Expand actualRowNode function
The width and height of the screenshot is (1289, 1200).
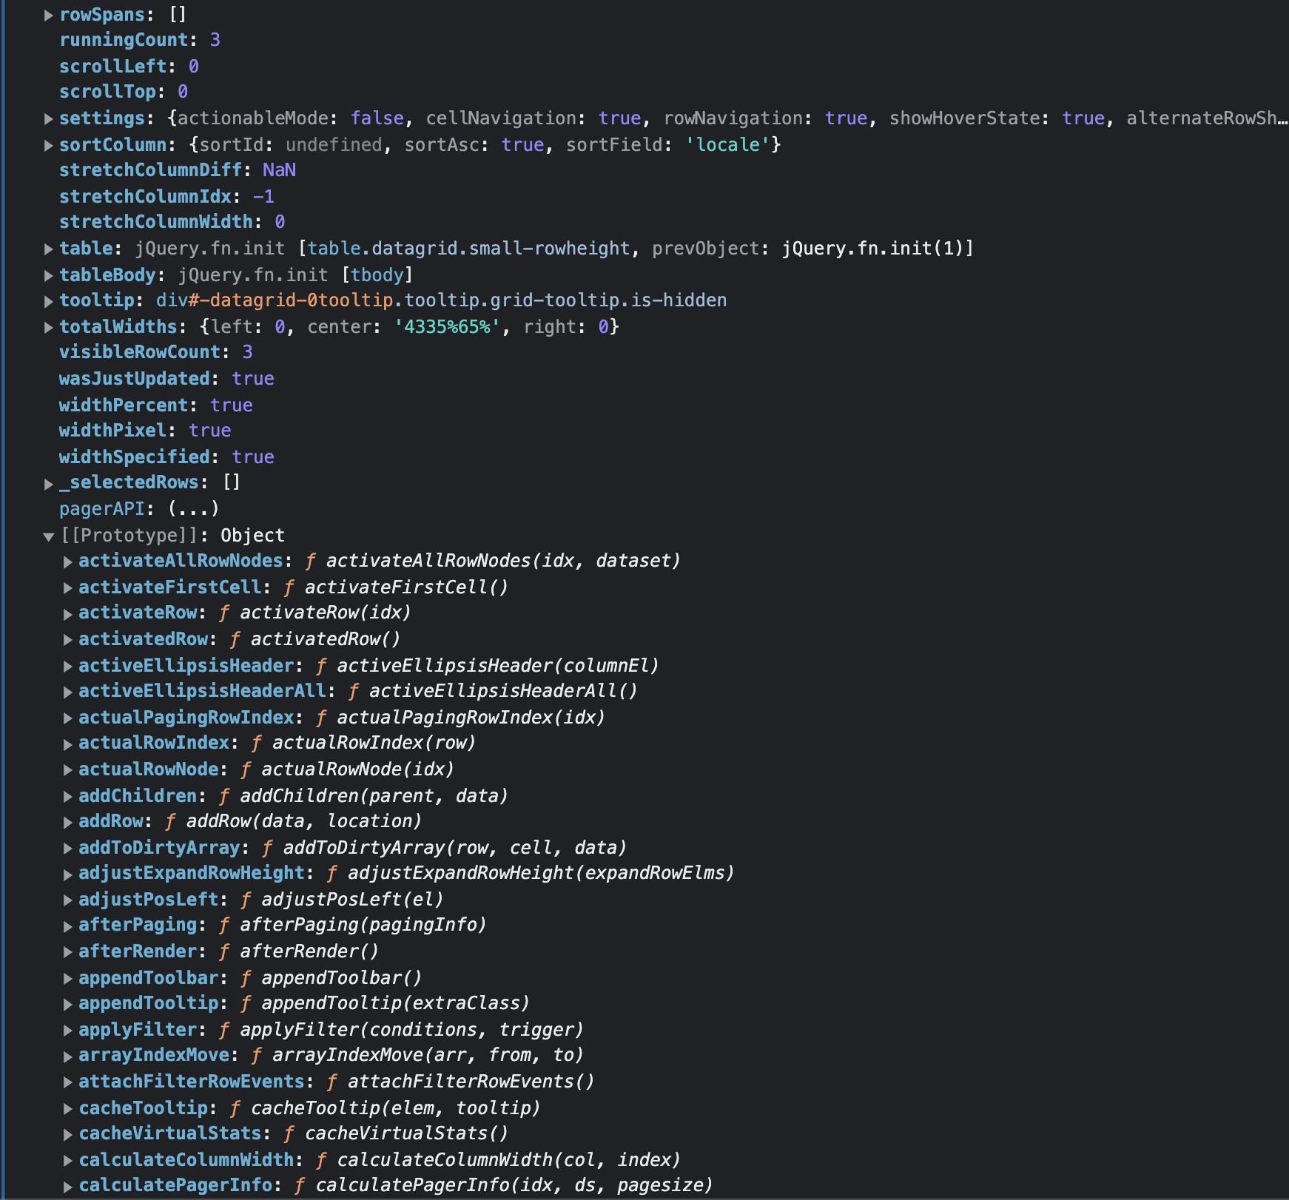[68, 770]
